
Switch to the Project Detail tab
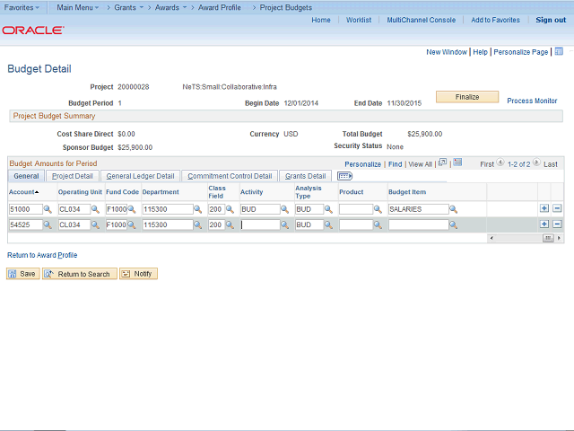pyautogui.click(x=72, y=176)
